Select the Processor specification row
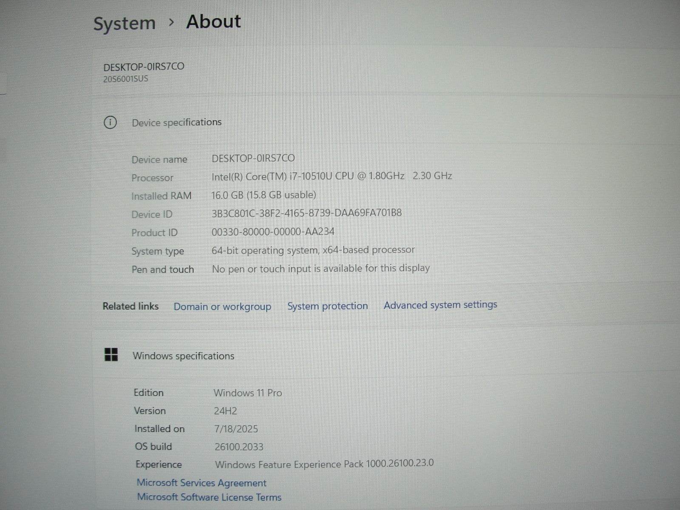Viewport: 680px width, 510px height. click(x=332, y=176)
